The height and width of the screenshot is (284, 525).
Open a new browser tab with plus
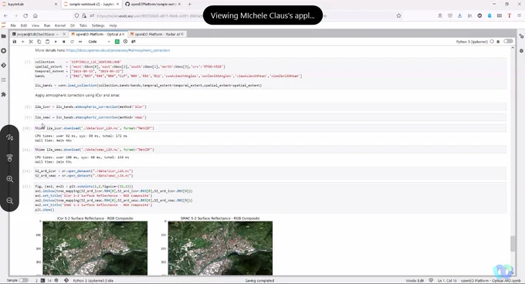189,5
